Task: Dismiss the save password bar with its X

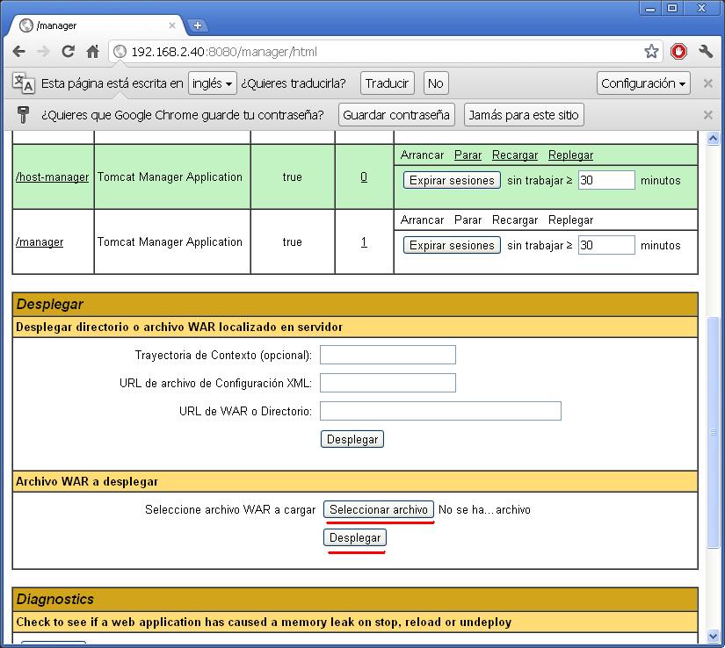Action: (708, 114)
